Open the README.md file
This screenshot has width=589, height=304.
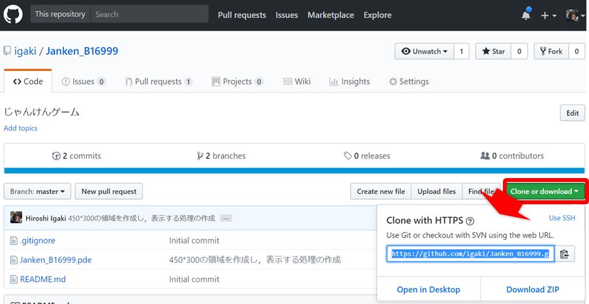point(43,279)
